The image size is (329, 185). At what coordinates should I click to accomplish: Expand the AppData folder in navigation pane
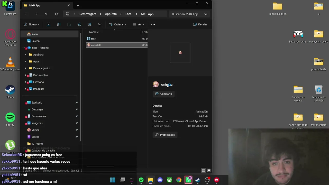tap(25, 54)
